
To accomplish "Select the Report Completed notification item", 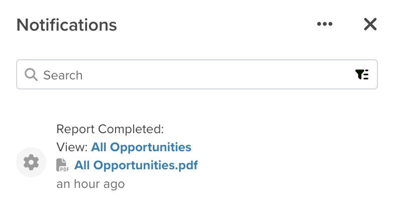I will click(197, 156).
